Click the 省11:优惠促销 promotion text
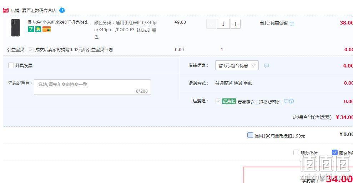This screenshot has width=353, height=183. [x=273, y=23]
